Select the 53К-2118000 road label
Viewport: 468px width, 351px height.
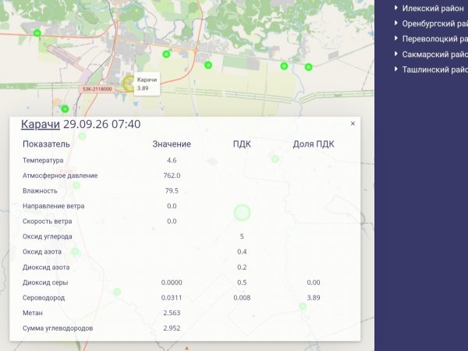click(97, 89)
